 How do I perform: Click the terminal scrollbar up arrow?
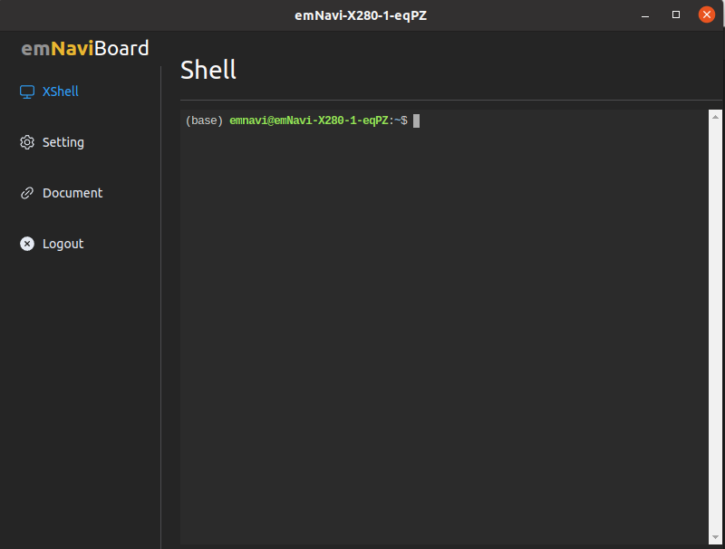coord(715,117)
